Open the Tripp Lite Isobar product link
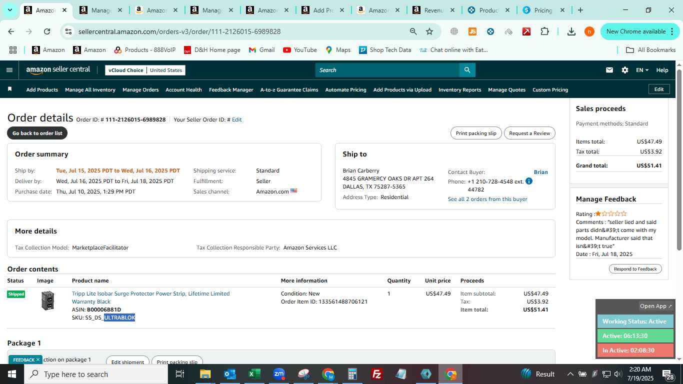683x384 pixels. [150, 297]
